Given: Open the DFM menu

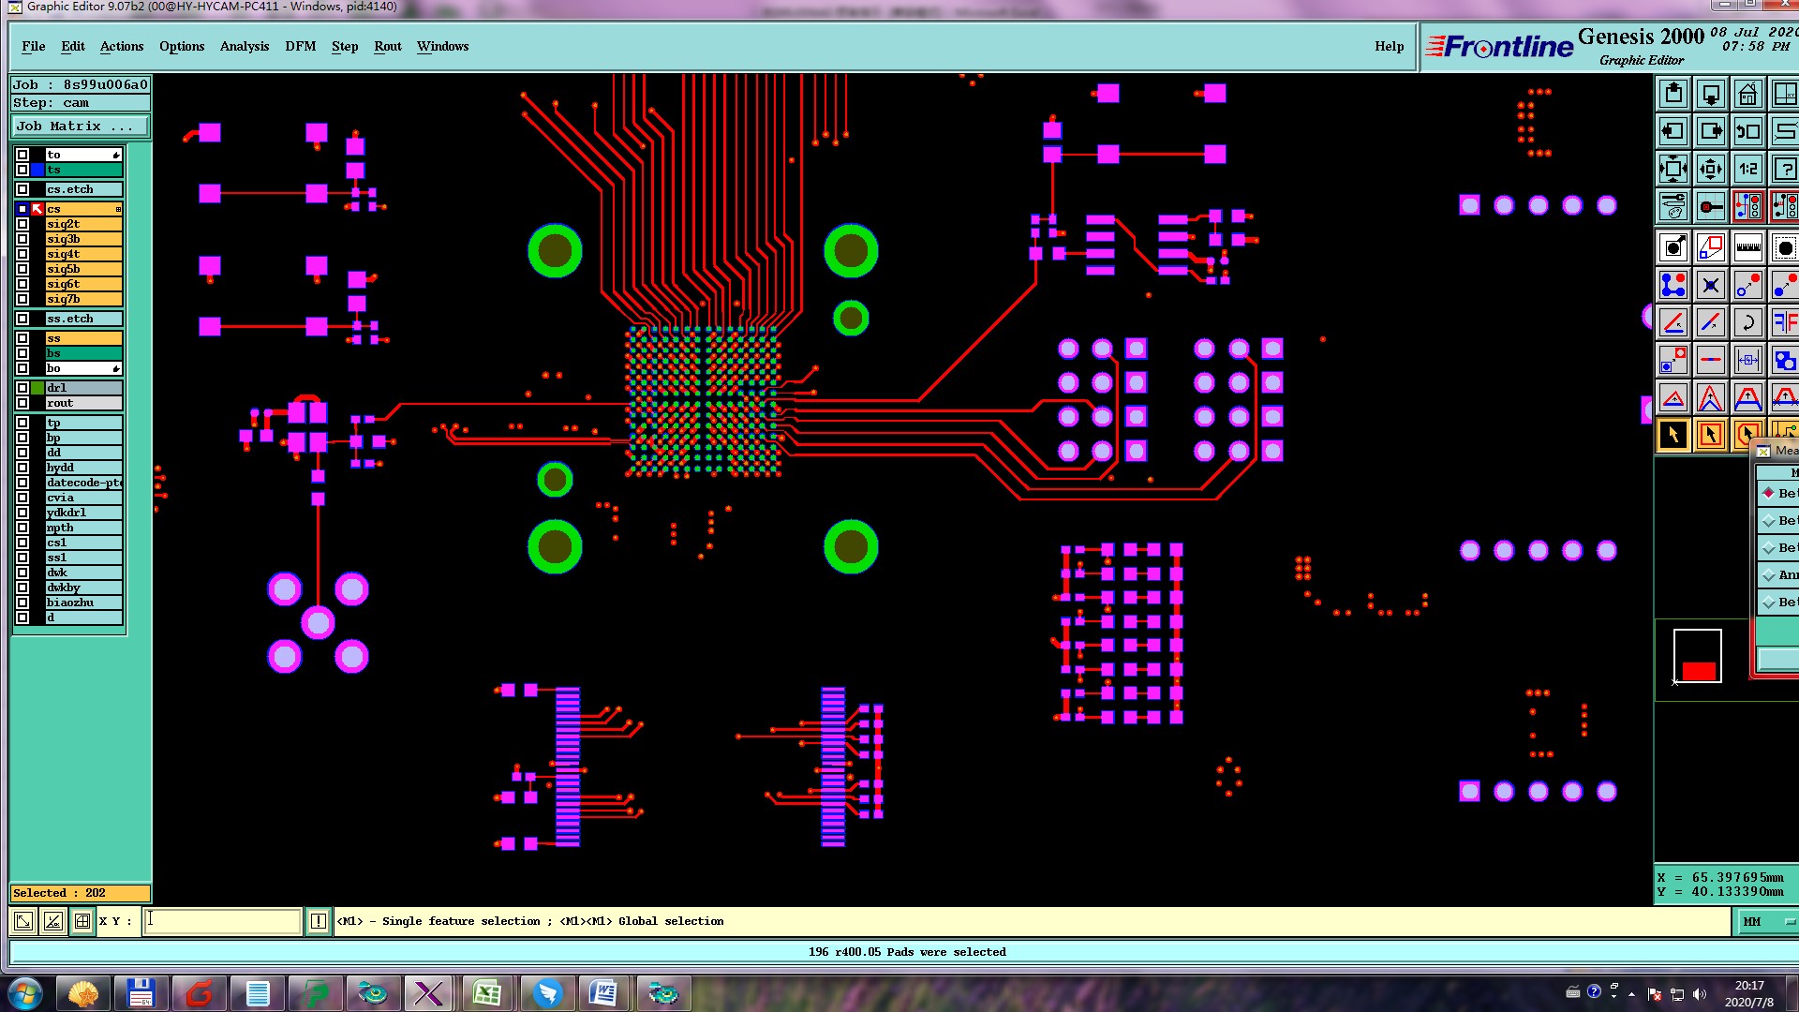Looking at the screenshot, I should (300, 46).
